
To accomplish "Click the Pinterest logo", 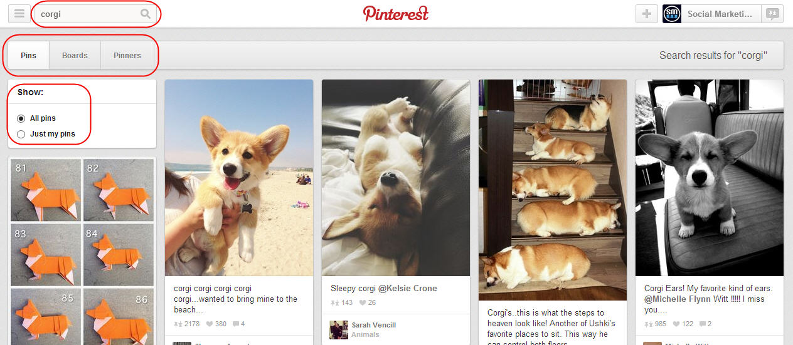I will pyautogui.click(x=396, y=13).
